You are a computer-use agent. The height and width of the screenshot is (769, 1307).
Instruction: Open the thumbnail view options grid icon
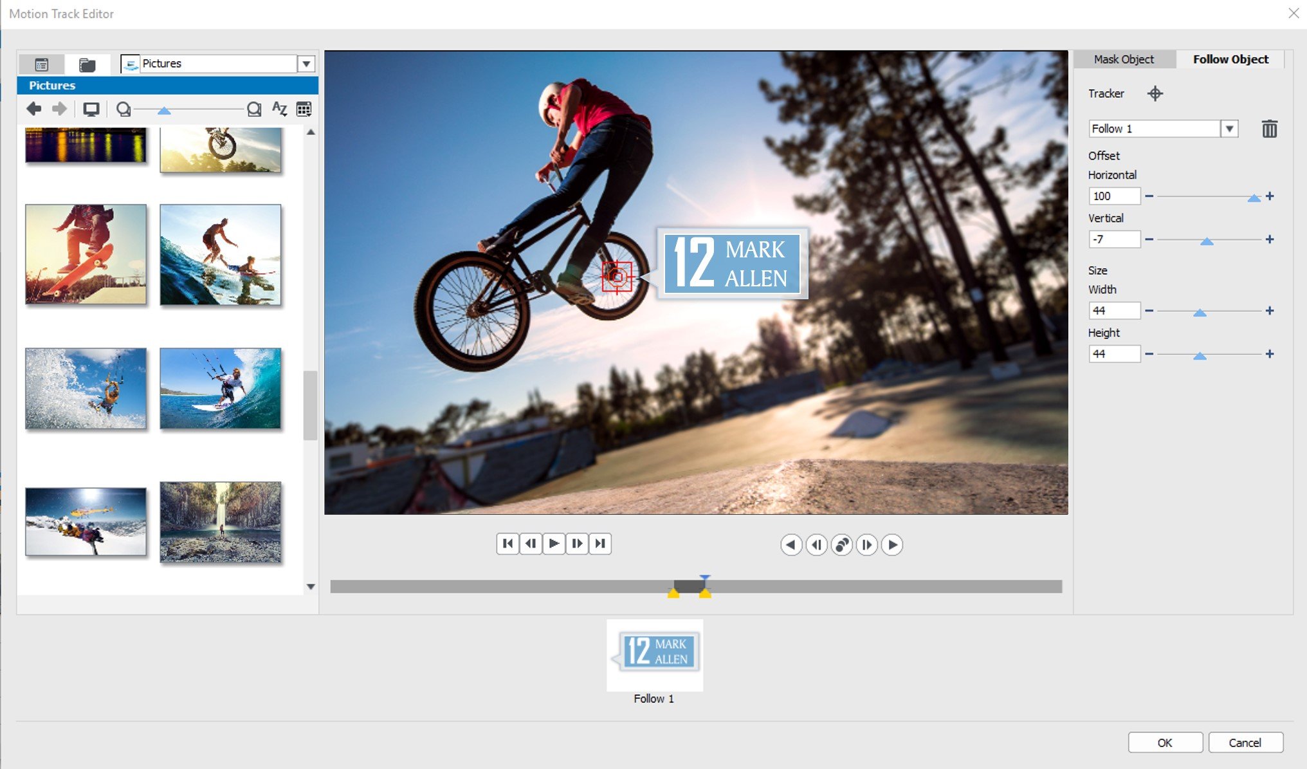coord(304,109)
